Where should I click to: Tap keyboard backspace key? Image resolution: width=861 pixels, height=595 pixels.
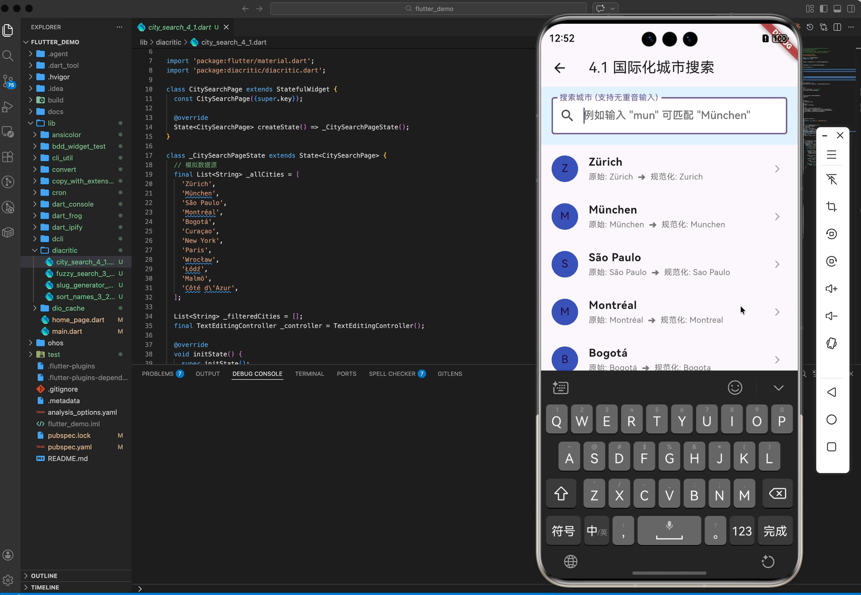pos(777,494)
